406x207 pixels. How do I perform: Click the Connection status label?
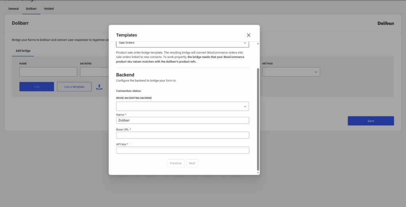point(129,91)
